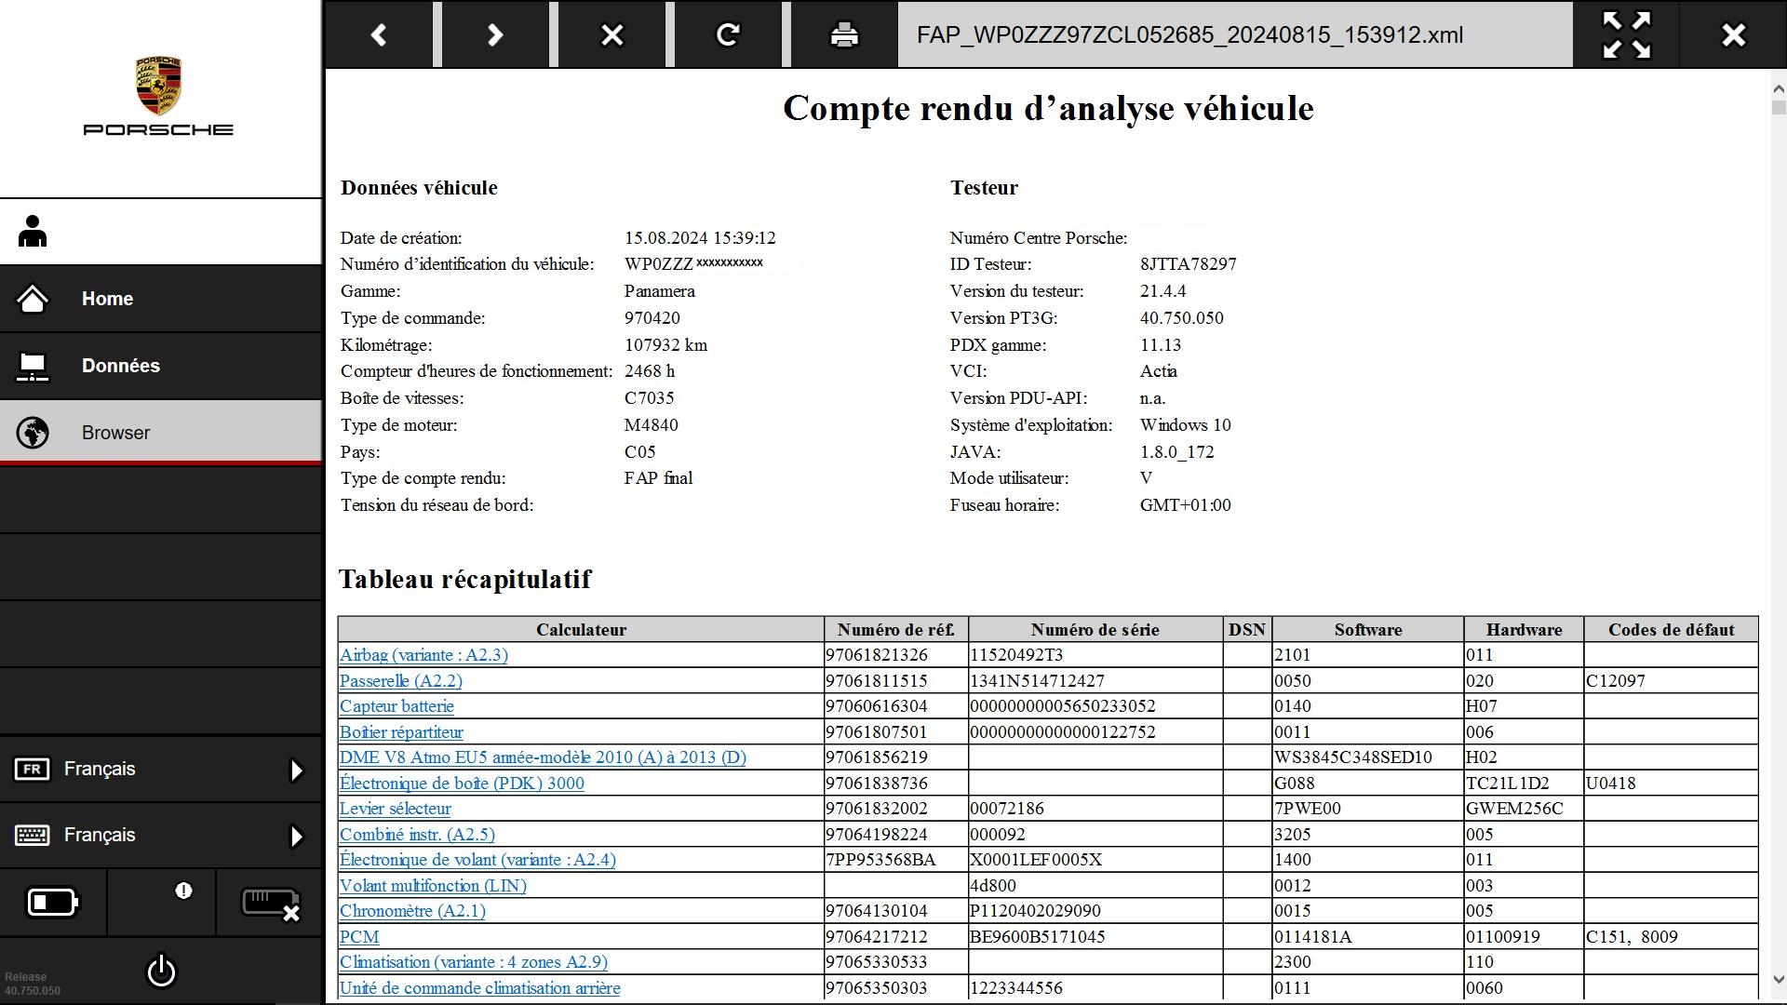Close the browser view with the top-right X

coord(1733,34)
